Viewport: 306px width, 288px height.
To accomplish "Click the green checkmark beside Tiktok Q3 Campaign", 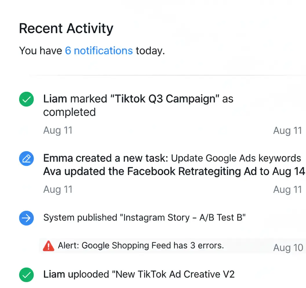I will (26, 100).
